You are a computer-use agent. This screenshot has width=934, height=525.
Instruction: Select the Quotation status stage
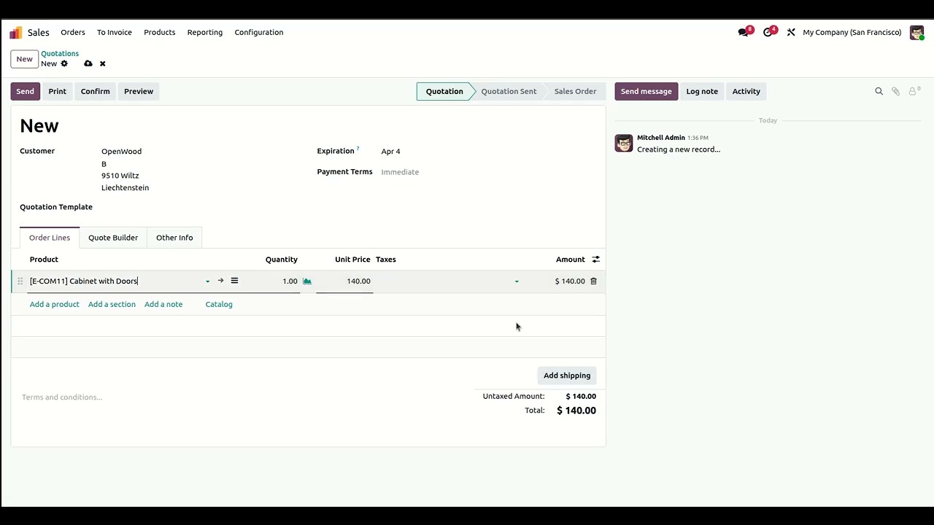(444, 91)
